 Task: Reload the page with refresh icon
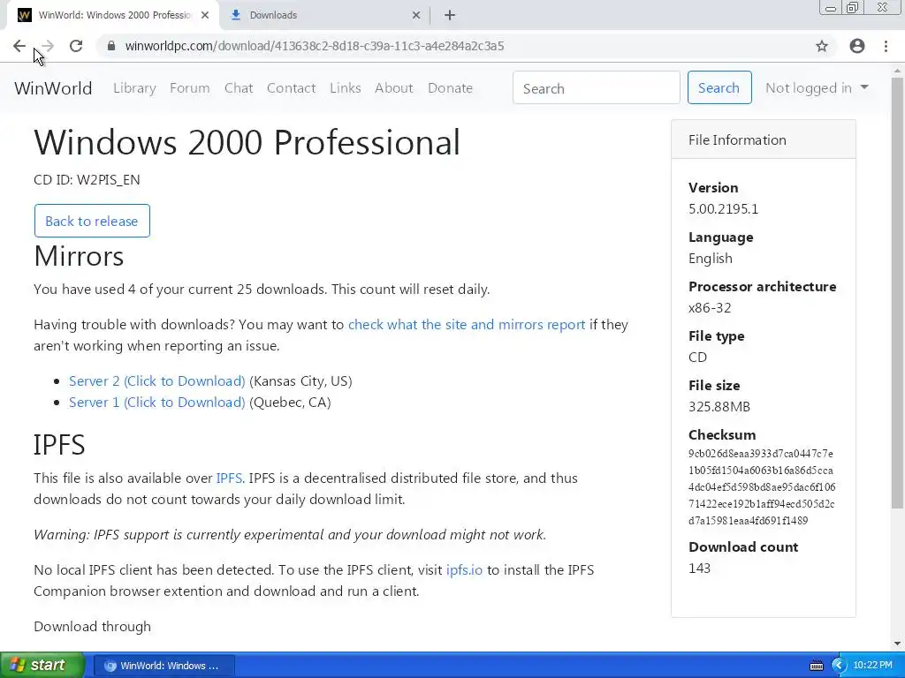76,46
